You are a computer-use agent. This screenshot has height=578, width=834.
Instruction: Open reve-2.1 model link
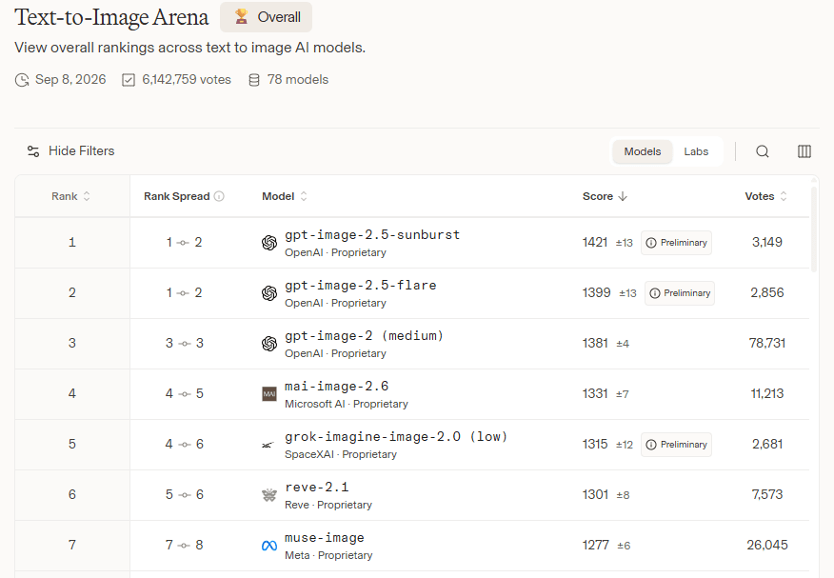tap(317, 488)
